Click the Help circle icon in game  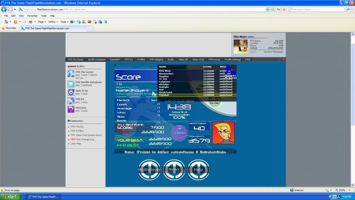click(198, 169)
